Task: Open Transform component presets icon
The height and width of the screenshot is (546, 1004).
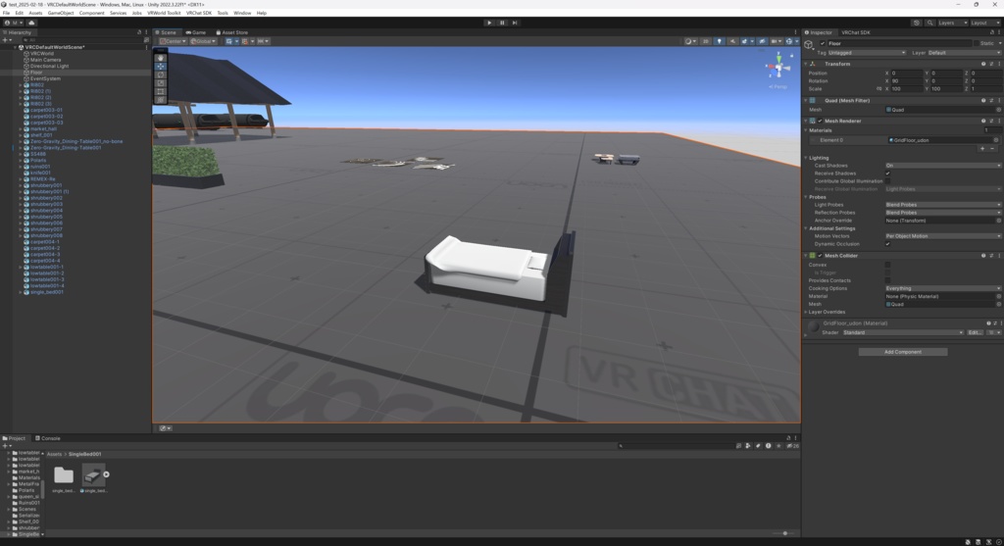Action: tap(991, 64)
